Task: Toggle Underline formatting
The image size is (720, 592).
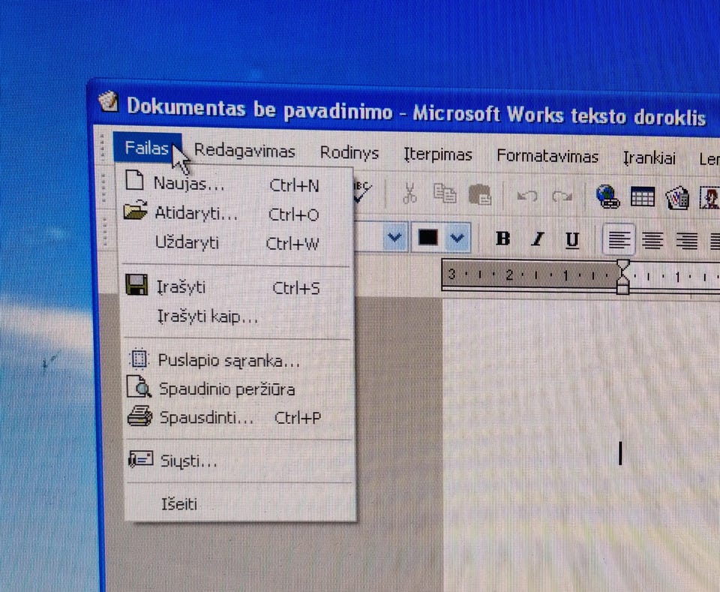Action: (571, 240)
